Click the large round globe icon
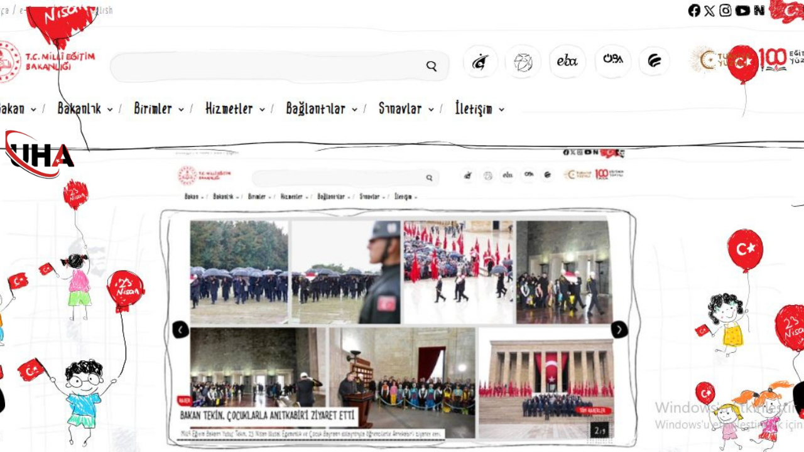This screenshot has height=452, width=804. coord(523,62)
